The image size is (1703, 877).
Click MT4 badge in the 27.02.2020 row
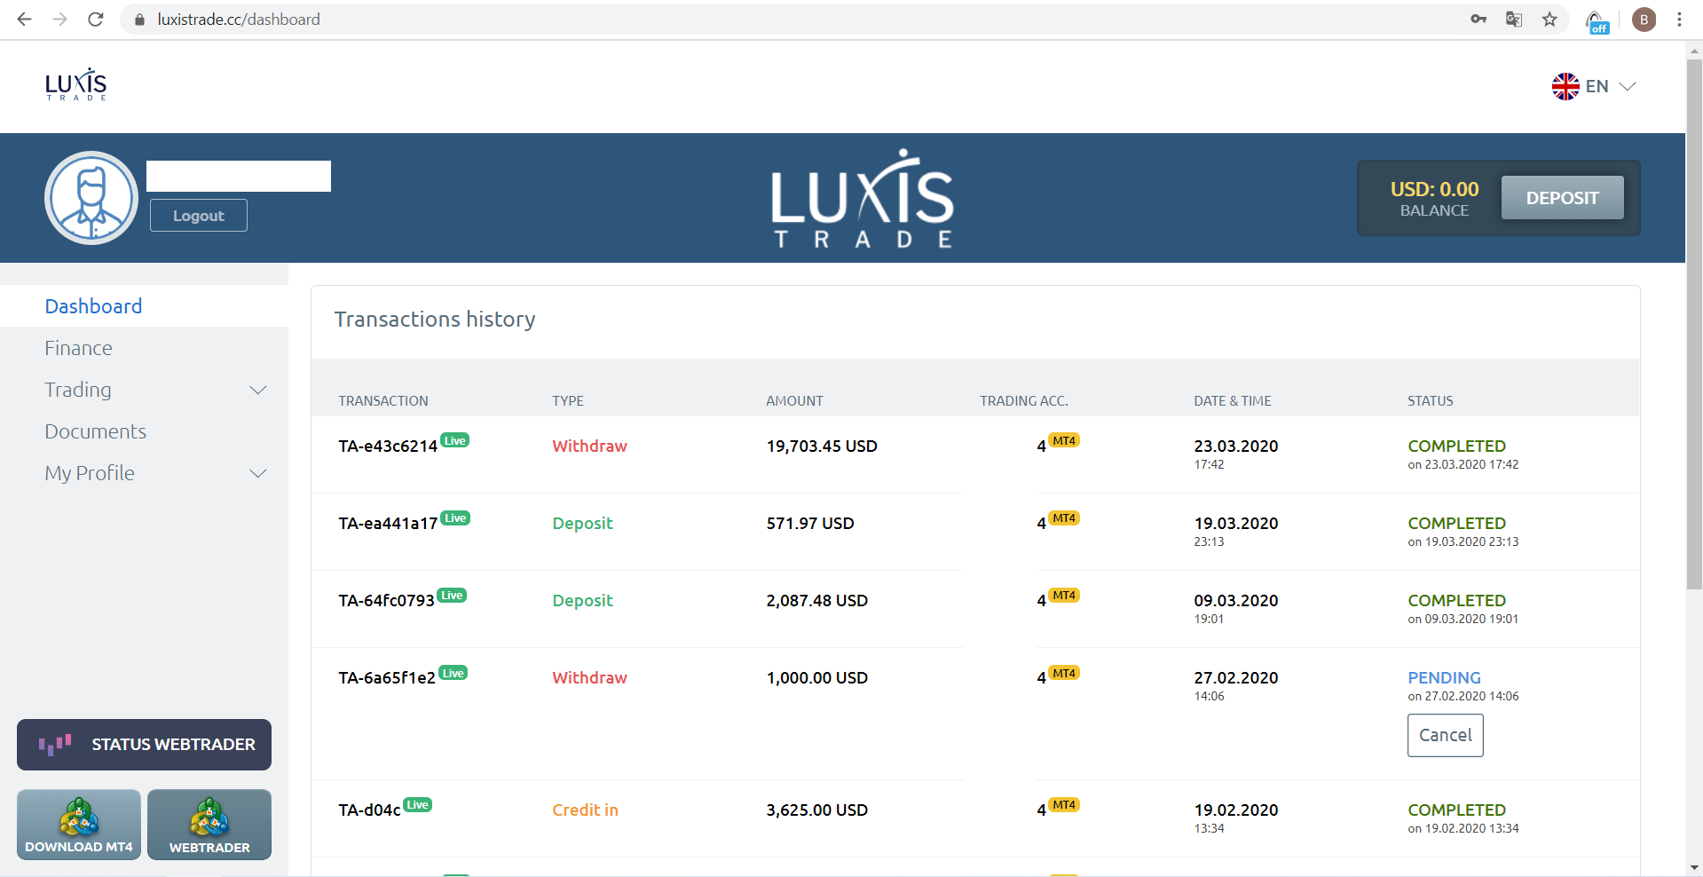coord(1064,673)
